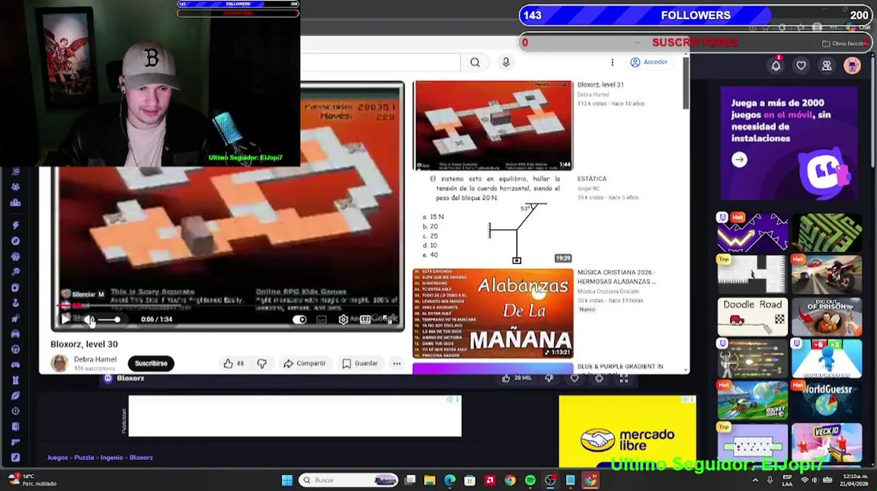Click 'Bloxorz' in the breadcrumb
Image resolution: width=877 pixels, height=491 pixels.
coord(141,458)
